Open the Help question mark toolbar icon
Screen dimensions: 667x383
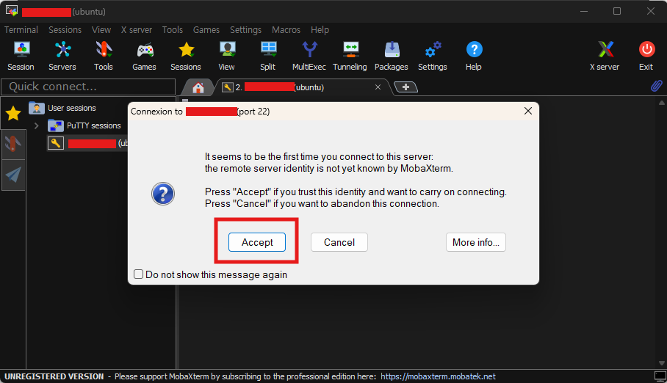(474, 56)
